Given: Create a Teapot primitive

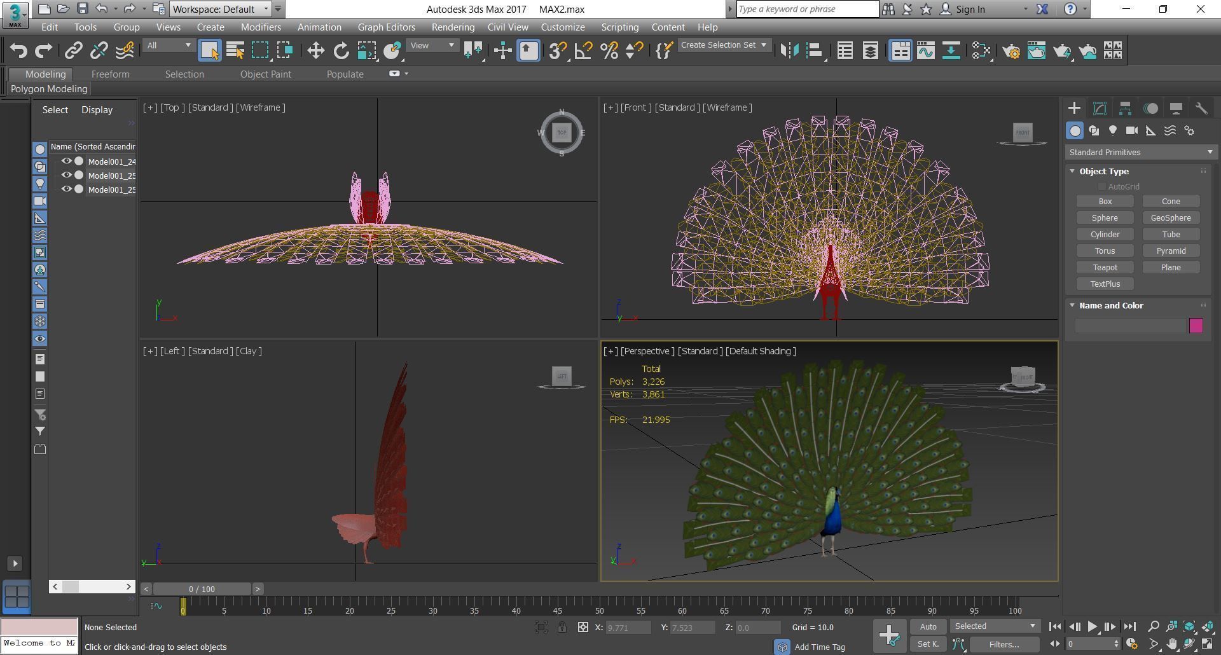Looking at the screenshot, I should (x=1105, y=267).
